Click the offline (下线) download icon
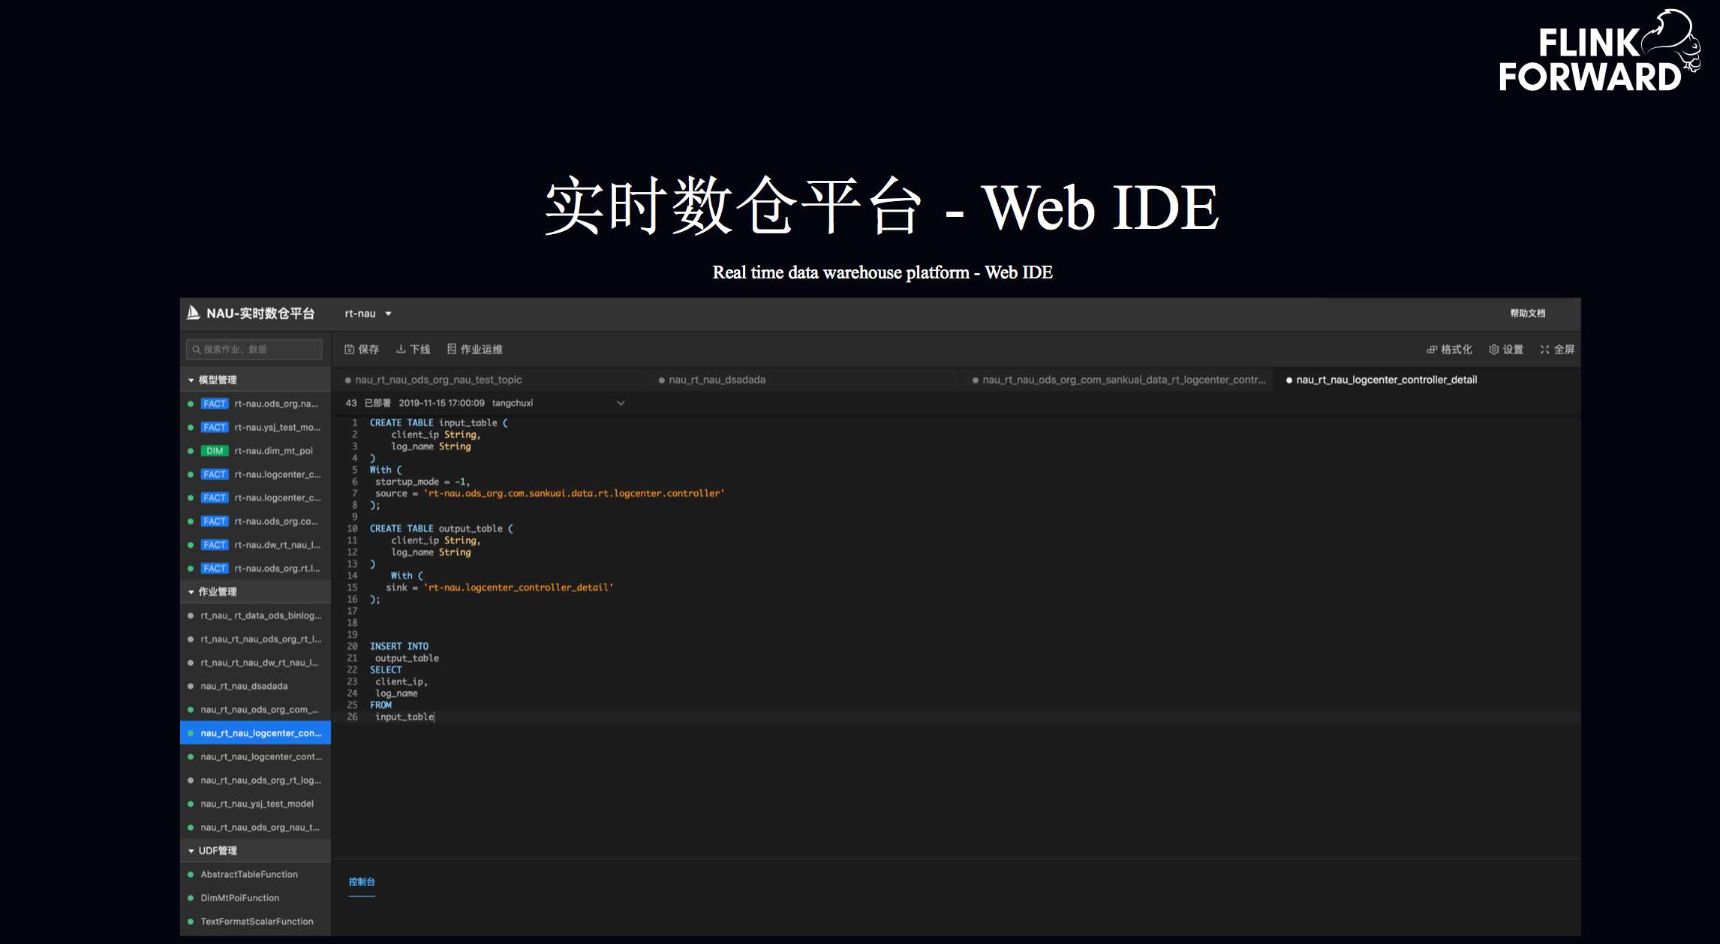Viewport: 1720px width, 944px height. pos(401,350)
